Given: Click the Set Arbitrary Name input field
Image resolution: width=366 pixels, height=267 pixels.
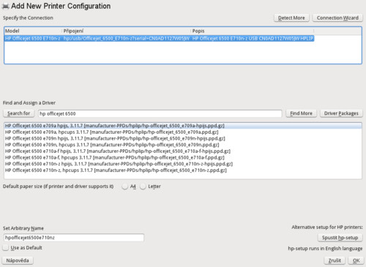Looking at the screenshot, I should pyautogui.click(x=74, y=238).
